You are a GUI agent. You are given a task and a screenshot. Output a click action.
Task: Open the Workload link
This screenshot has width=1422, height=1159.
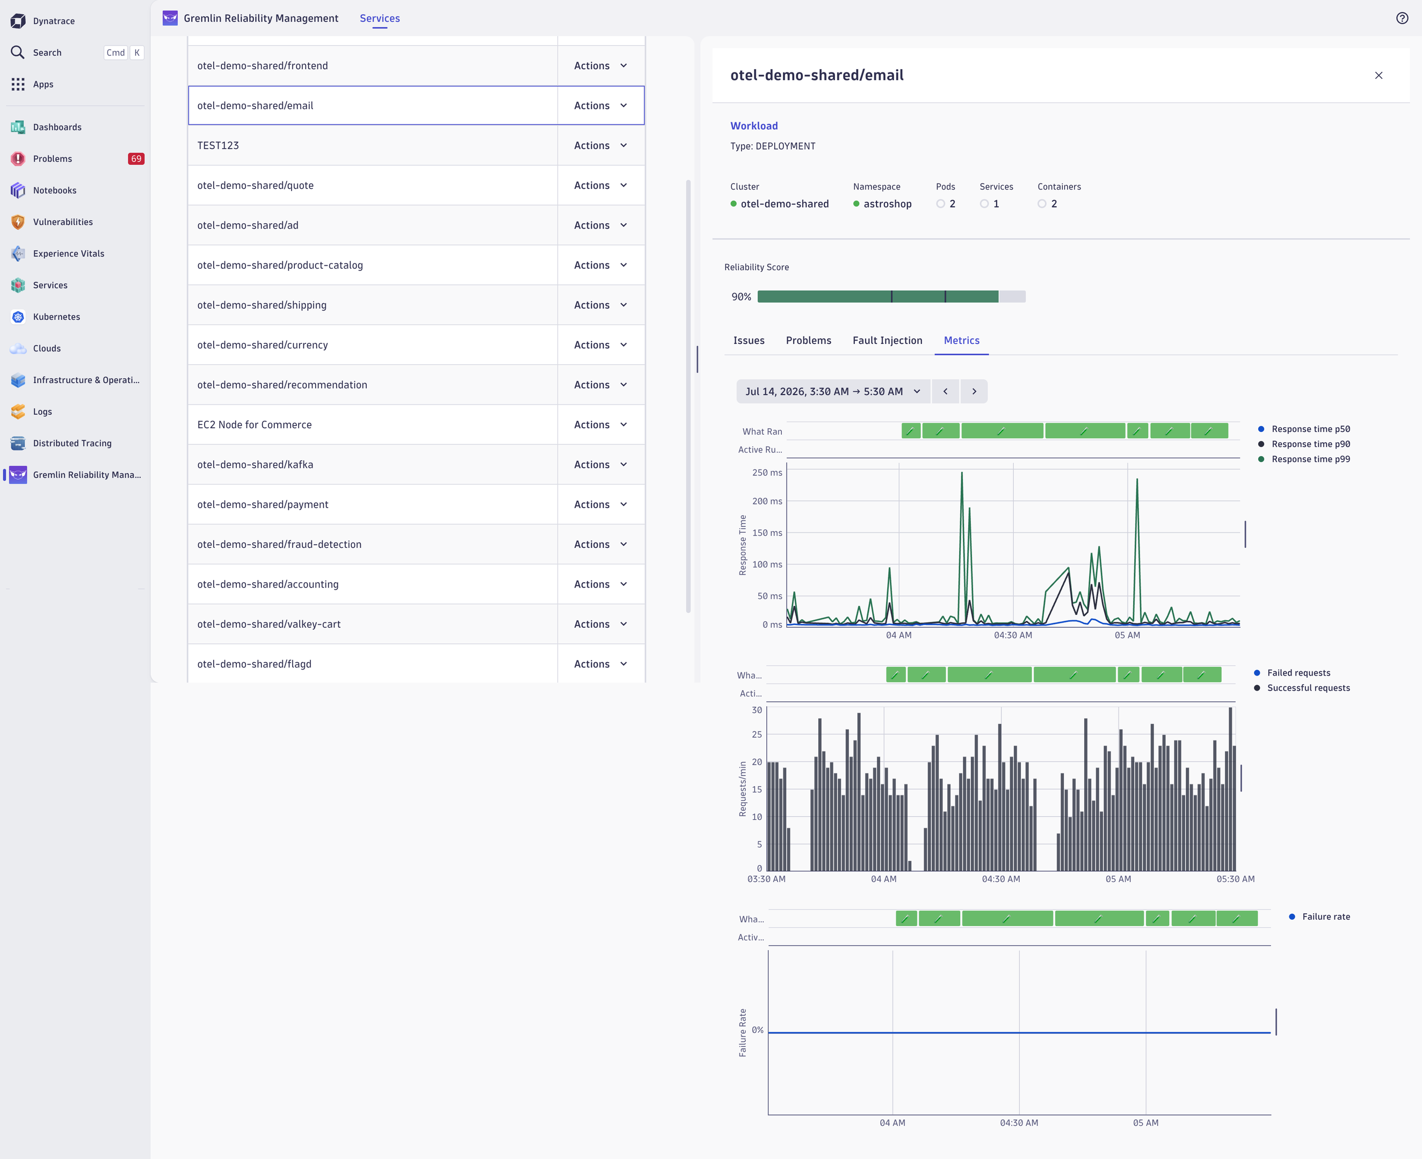[754, 126]
